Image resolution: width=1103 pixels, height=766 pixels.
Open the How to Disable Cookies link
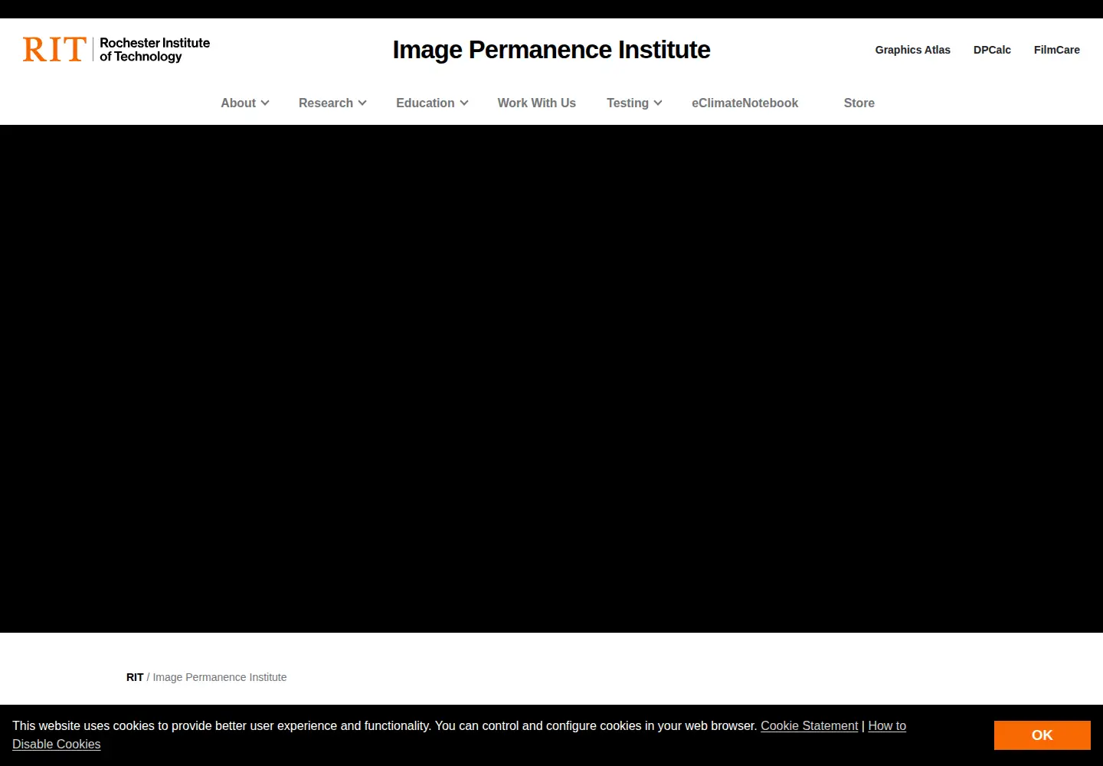[x=887, y=725]
